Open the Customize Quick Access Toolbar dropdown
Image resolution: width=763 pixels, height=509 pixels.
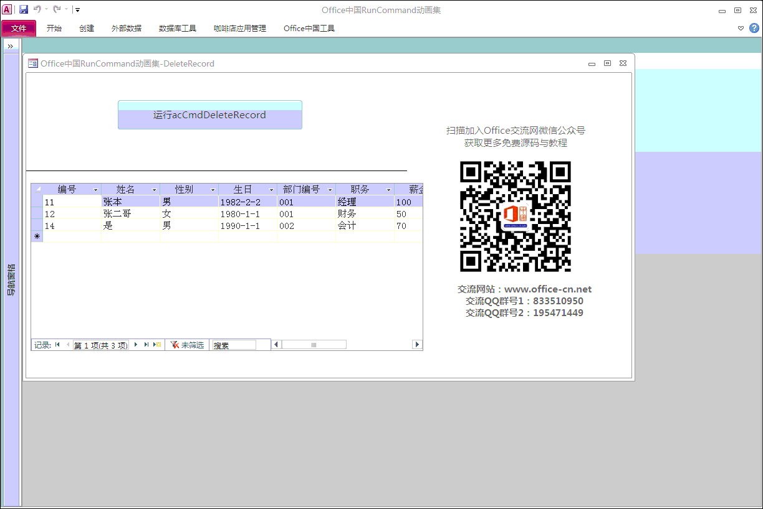pyautogui.click(x=77, y=9)
